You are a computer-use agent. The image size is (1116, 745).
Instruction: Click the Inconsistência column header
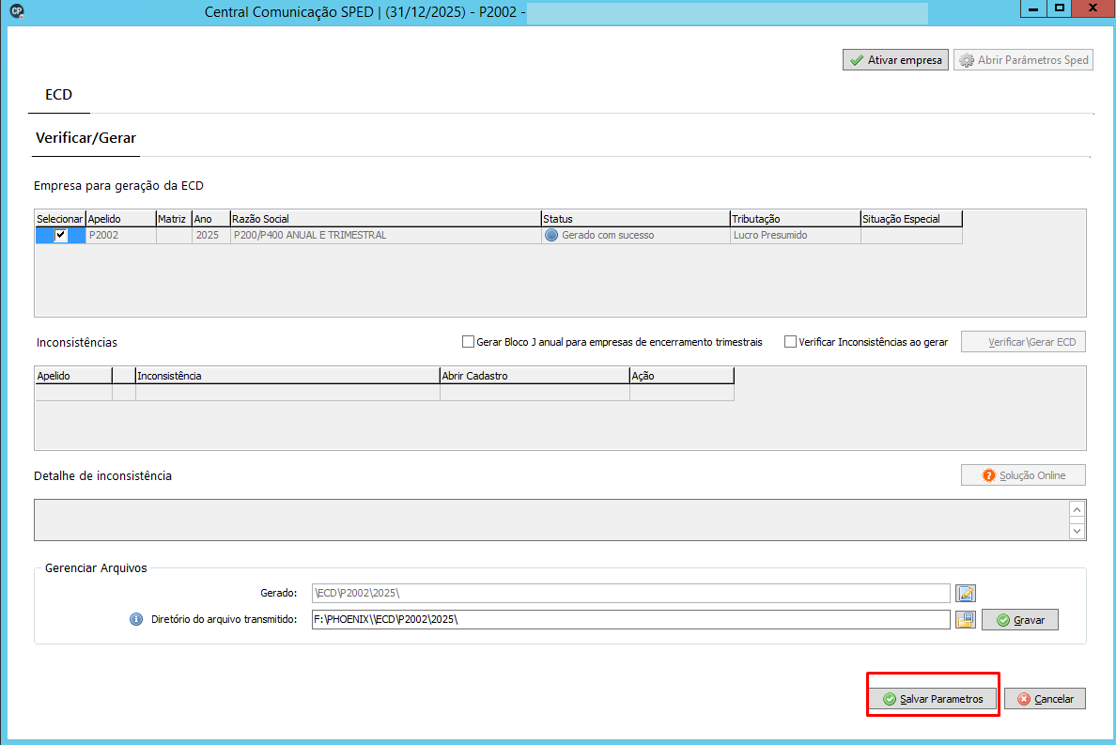click(287, 376)
